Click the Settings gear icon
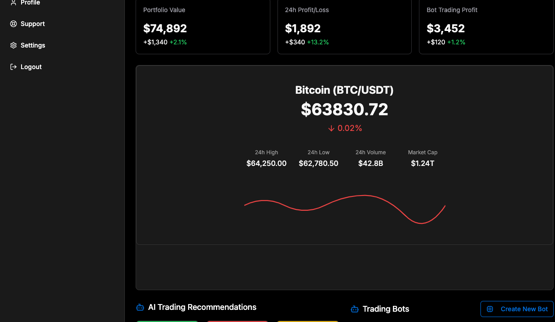Viewport: 555px width, 322px height. point(13,45)
